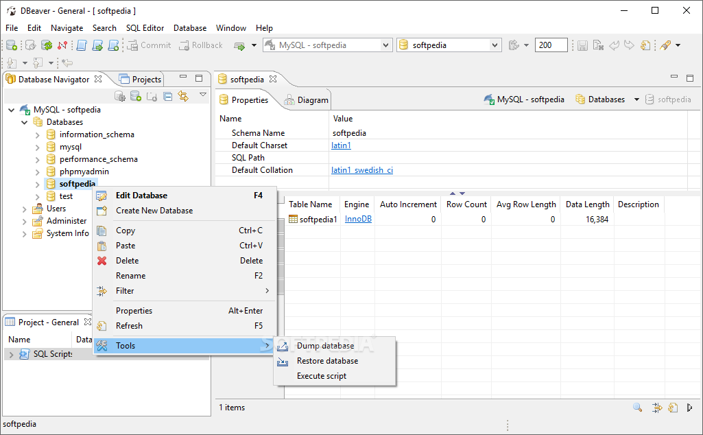The image size is (703, 435).
Task: Choose Rename in the context menu
Action: pyautogui.click(x=184, y=276)
